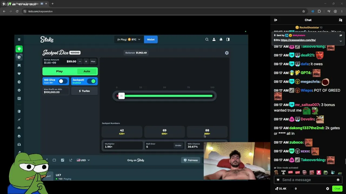Open the Stake hamburger menu
Screen dimensions: 346x194
[x=19, y=39]
